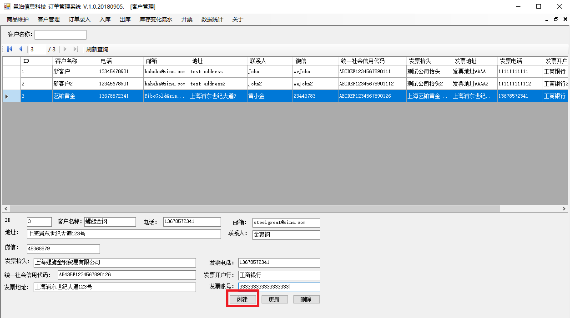Click the 客户名称 field containing 螺旋金钢
Screen dimensions: 570x318
click(x=110, y=222)
